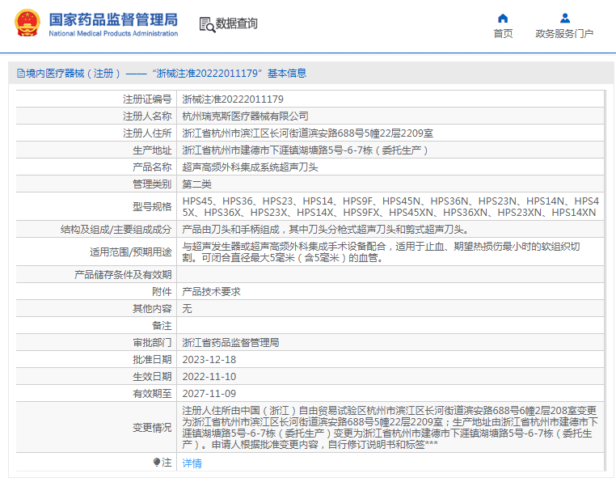
Task: Click the 批准日期 label
Action: (152, 360)
